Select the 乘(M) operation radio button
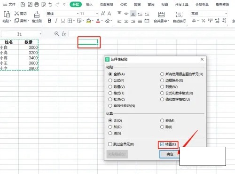235x174 pixels. coord(162,120)
